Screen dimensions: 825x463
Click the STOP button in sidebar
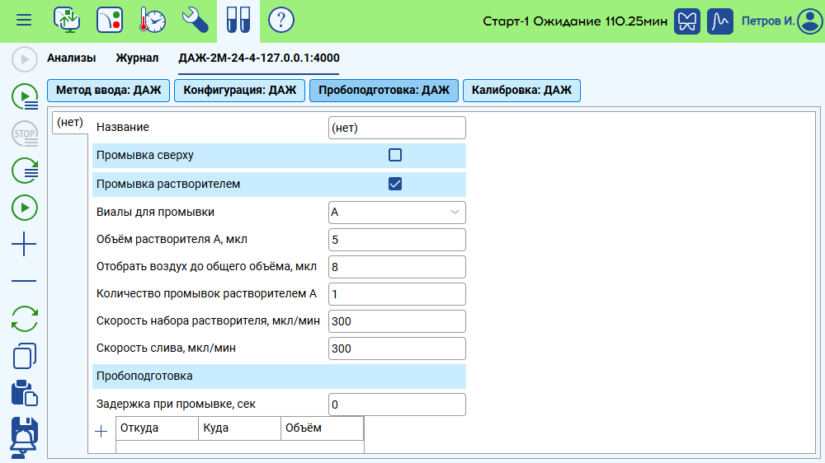coord(25,133)
